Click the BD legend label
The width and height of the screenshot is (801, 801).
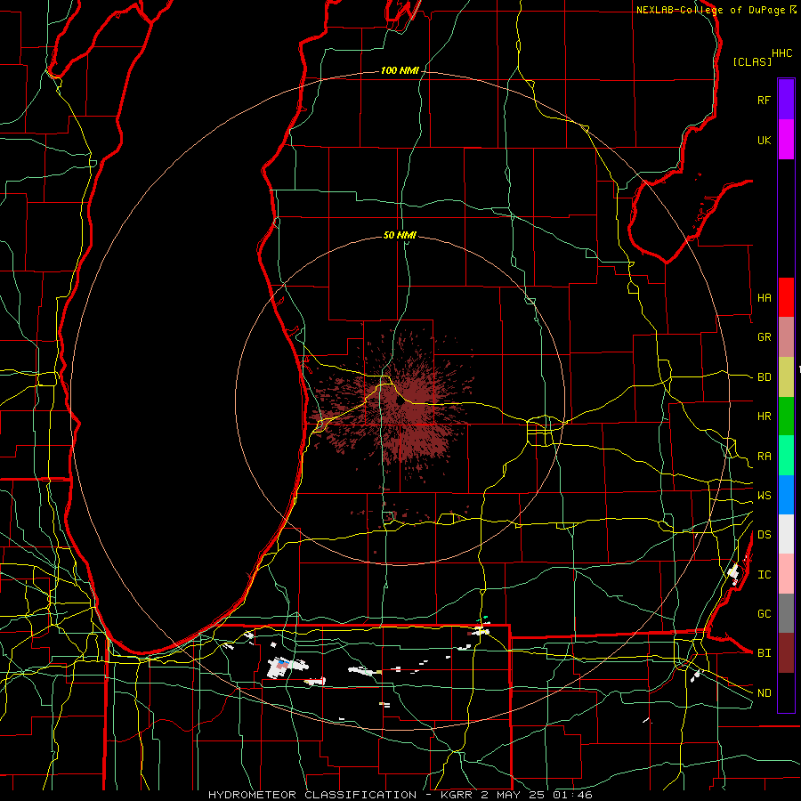coord(764,377)
